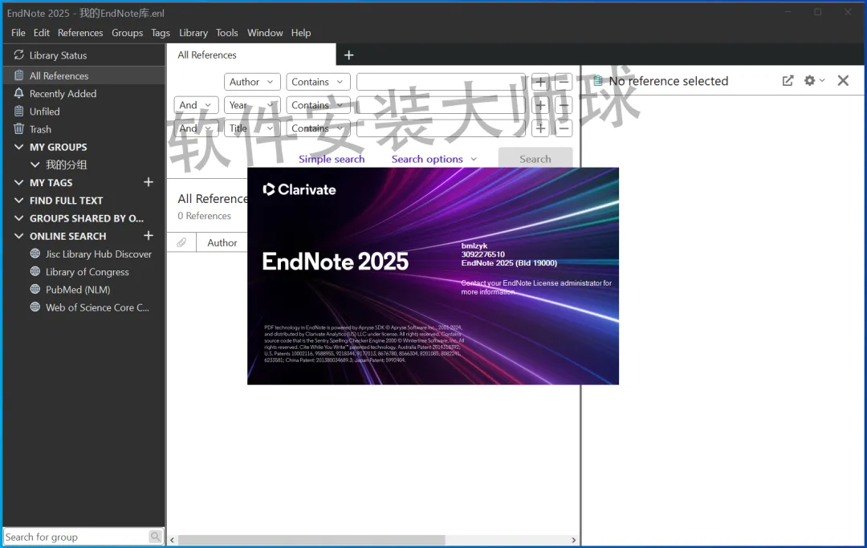Open the Tools menu
Screen dimensions: 867x548
[226, 33]
